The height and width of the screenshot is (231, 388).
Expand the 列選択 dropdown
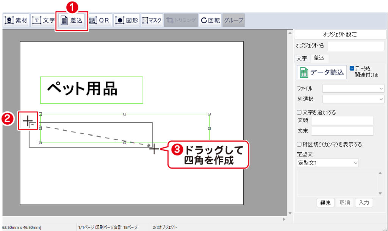point(353,99)
